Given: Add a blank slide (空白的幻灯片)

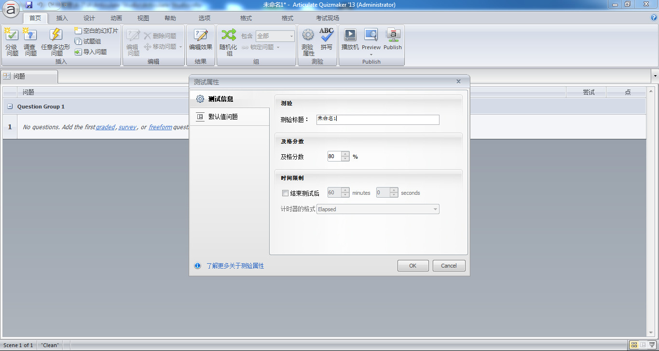Looking at the screenshot, I should pos(96,31).
